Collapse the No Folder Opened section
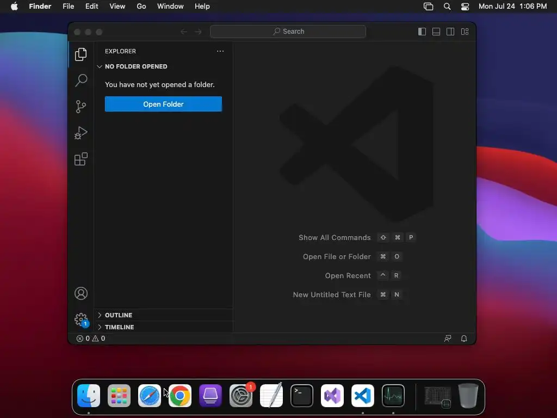 [x=163, y=66]
